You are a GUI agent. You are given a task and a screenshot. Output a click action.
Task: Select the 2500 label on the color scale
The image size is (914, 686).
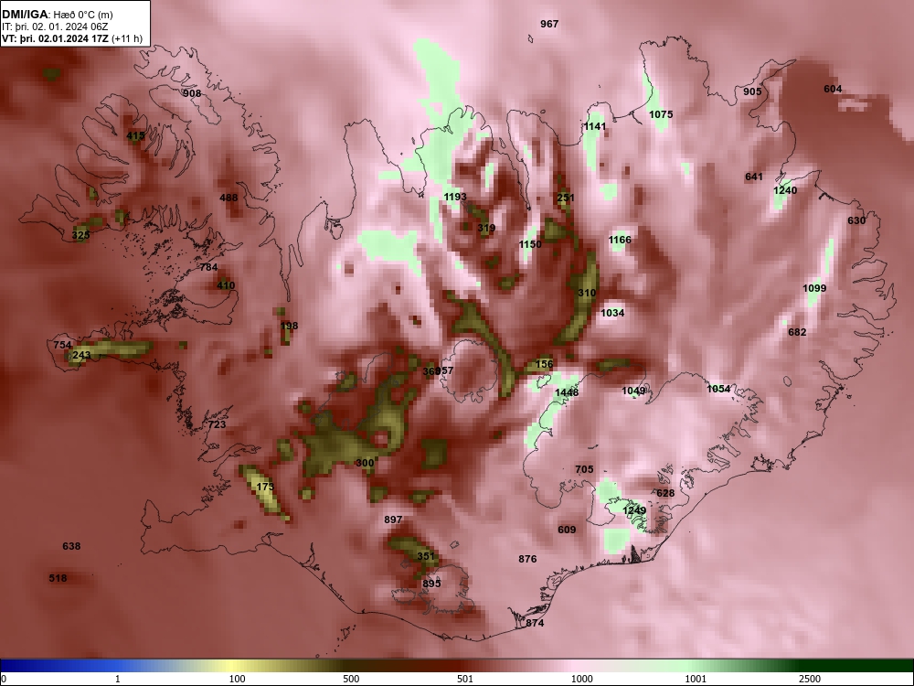tap(810, 679)
